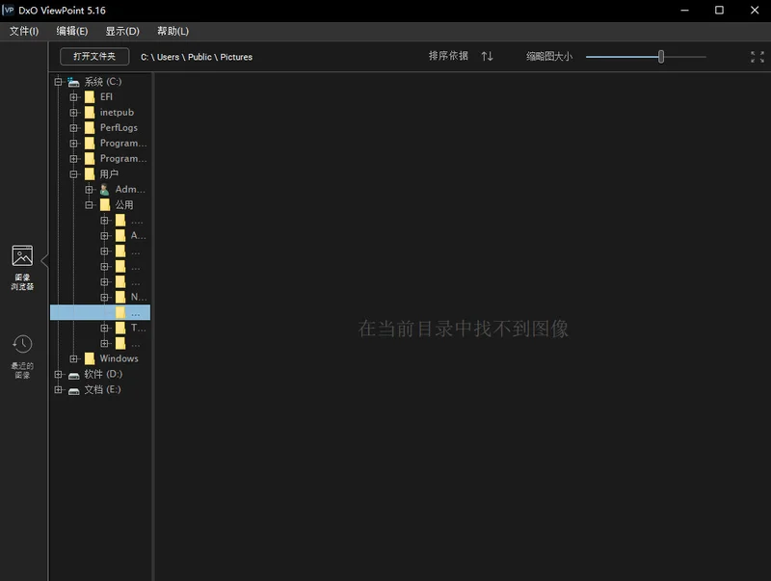Select the 文档 (E:) tree label
Image resolution: width=771 pixels, height=581 pixels.
click(x=102, y=390)
